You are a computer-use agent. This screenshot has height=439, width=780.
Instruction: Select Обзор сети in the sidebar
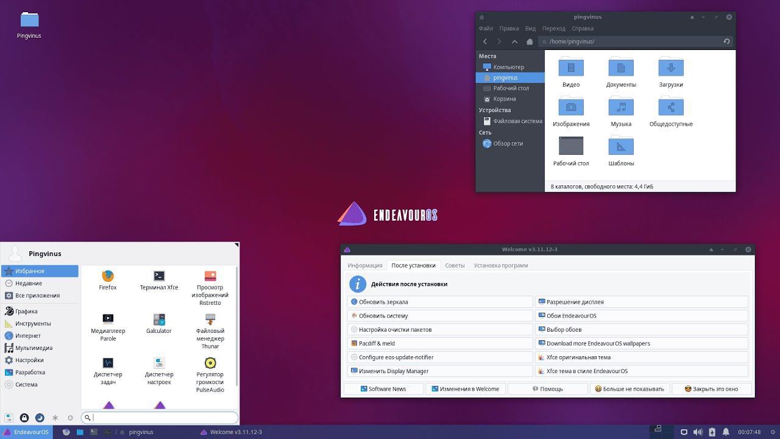coord(510,144)
